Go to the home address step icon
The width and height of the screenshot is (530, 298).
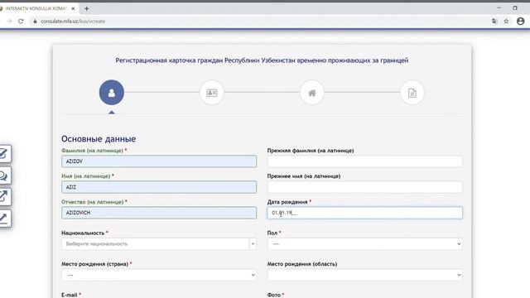click(x=312, y=93)
